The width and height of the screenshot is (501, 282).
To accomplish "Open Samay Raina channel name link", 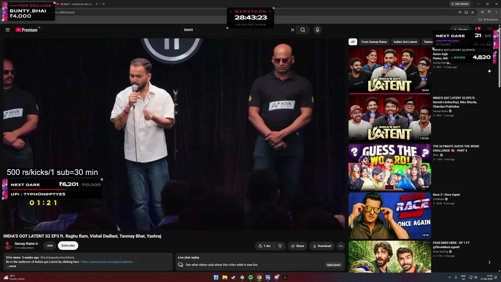I will (x=25, y=244).
